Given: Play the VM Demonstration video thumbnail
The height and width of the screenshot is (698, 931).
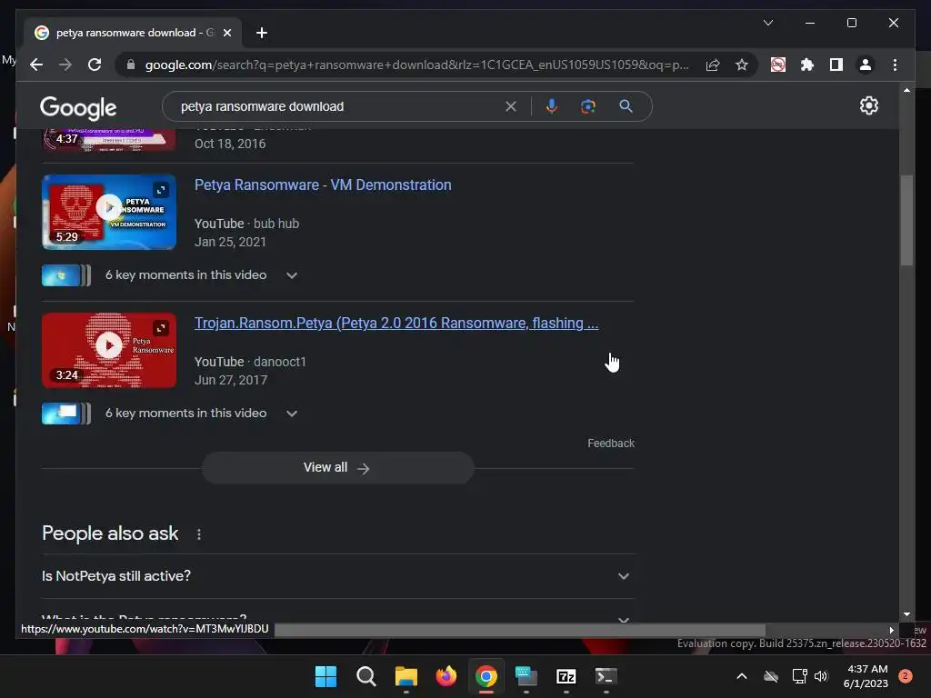Looking at the screenshot, I should (x=109, y=212).
